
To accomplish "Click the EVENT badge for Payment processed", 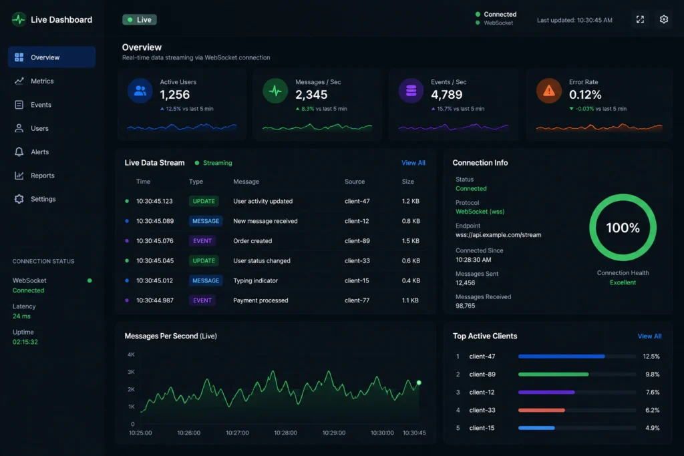I will (202, 300).
